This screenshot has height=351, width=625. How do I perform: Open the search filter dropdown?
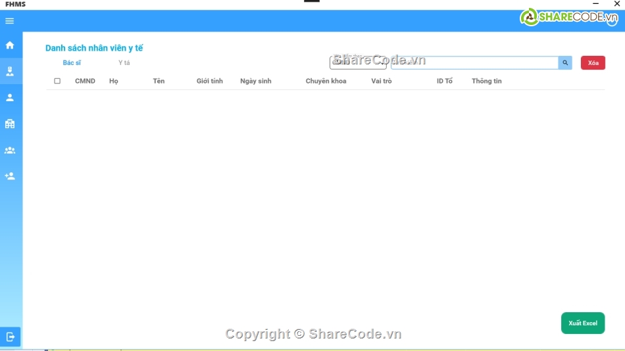point(358,63)
